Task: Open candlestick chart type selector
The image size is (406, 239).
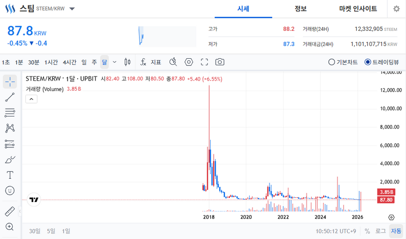Action: click(127, 62)
